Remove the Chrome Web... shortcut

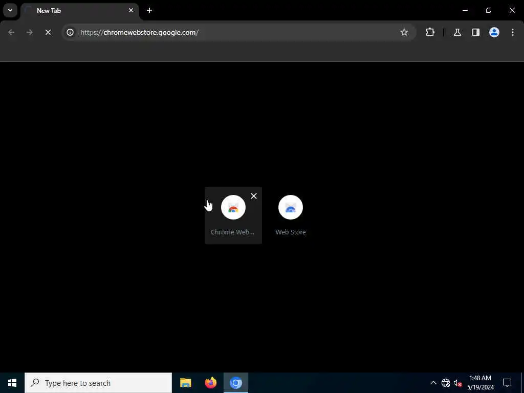[x=254, y=196]
